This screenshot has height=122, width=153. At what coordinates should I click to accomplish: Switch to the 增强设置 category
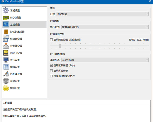pyautogui.click(x=15, y=67)
